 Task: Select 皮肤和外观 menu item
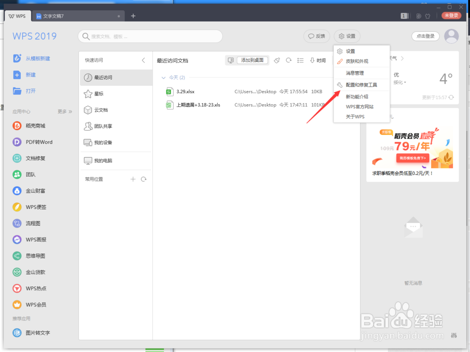(x=361, y=61)
